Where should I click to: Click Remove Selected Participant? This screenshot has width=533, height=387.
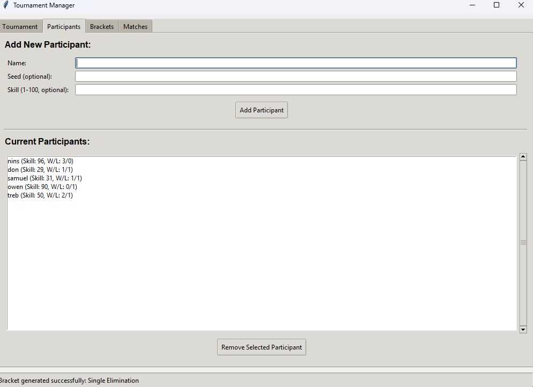point(261,347)
